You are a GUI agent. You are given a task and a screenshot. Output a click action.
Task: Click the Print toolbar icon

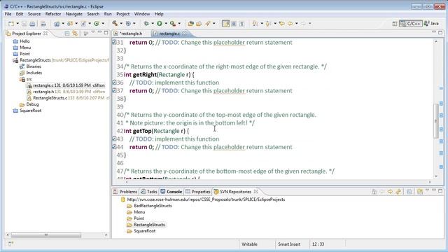click(x=32, y=24)
